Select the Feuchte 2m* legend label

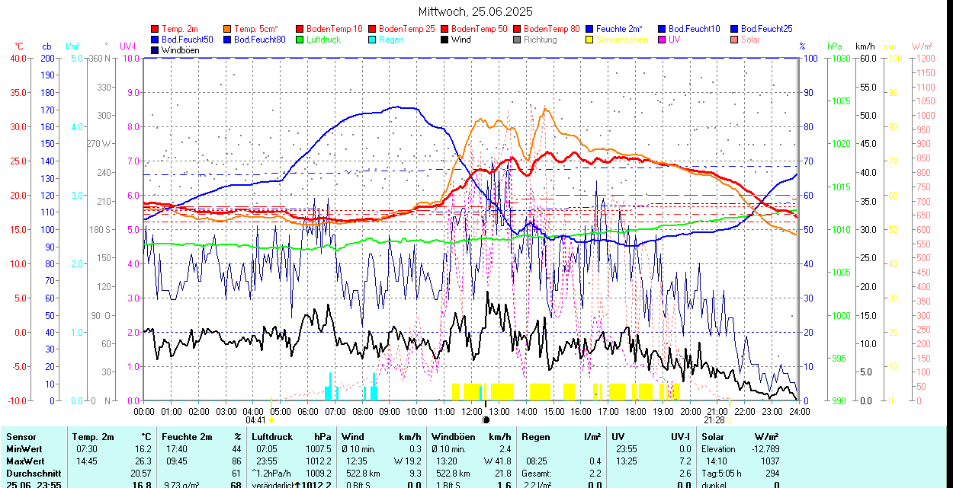(x=619, y=29)
